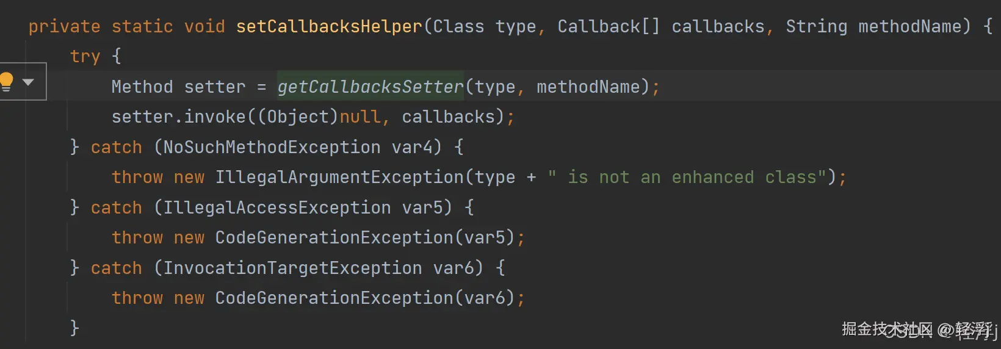Click CodeGenerationException(var6) constructor call
The width and height of the screenshot is (1001, 349).
(x=366, y=298)
